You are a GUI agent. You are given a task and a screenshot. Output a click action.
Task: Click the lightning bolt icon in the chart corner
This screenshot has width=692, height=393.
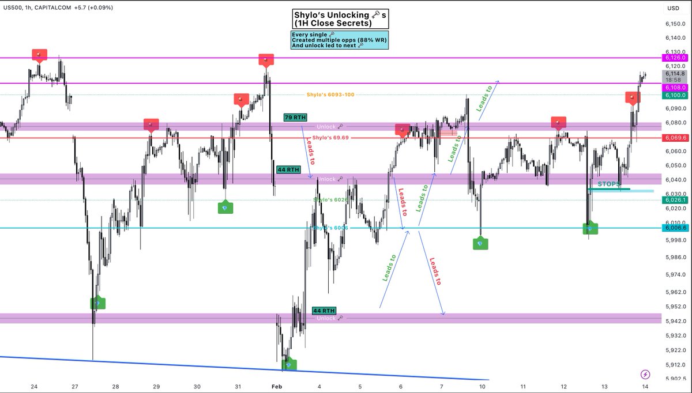(x=645, y=374)
